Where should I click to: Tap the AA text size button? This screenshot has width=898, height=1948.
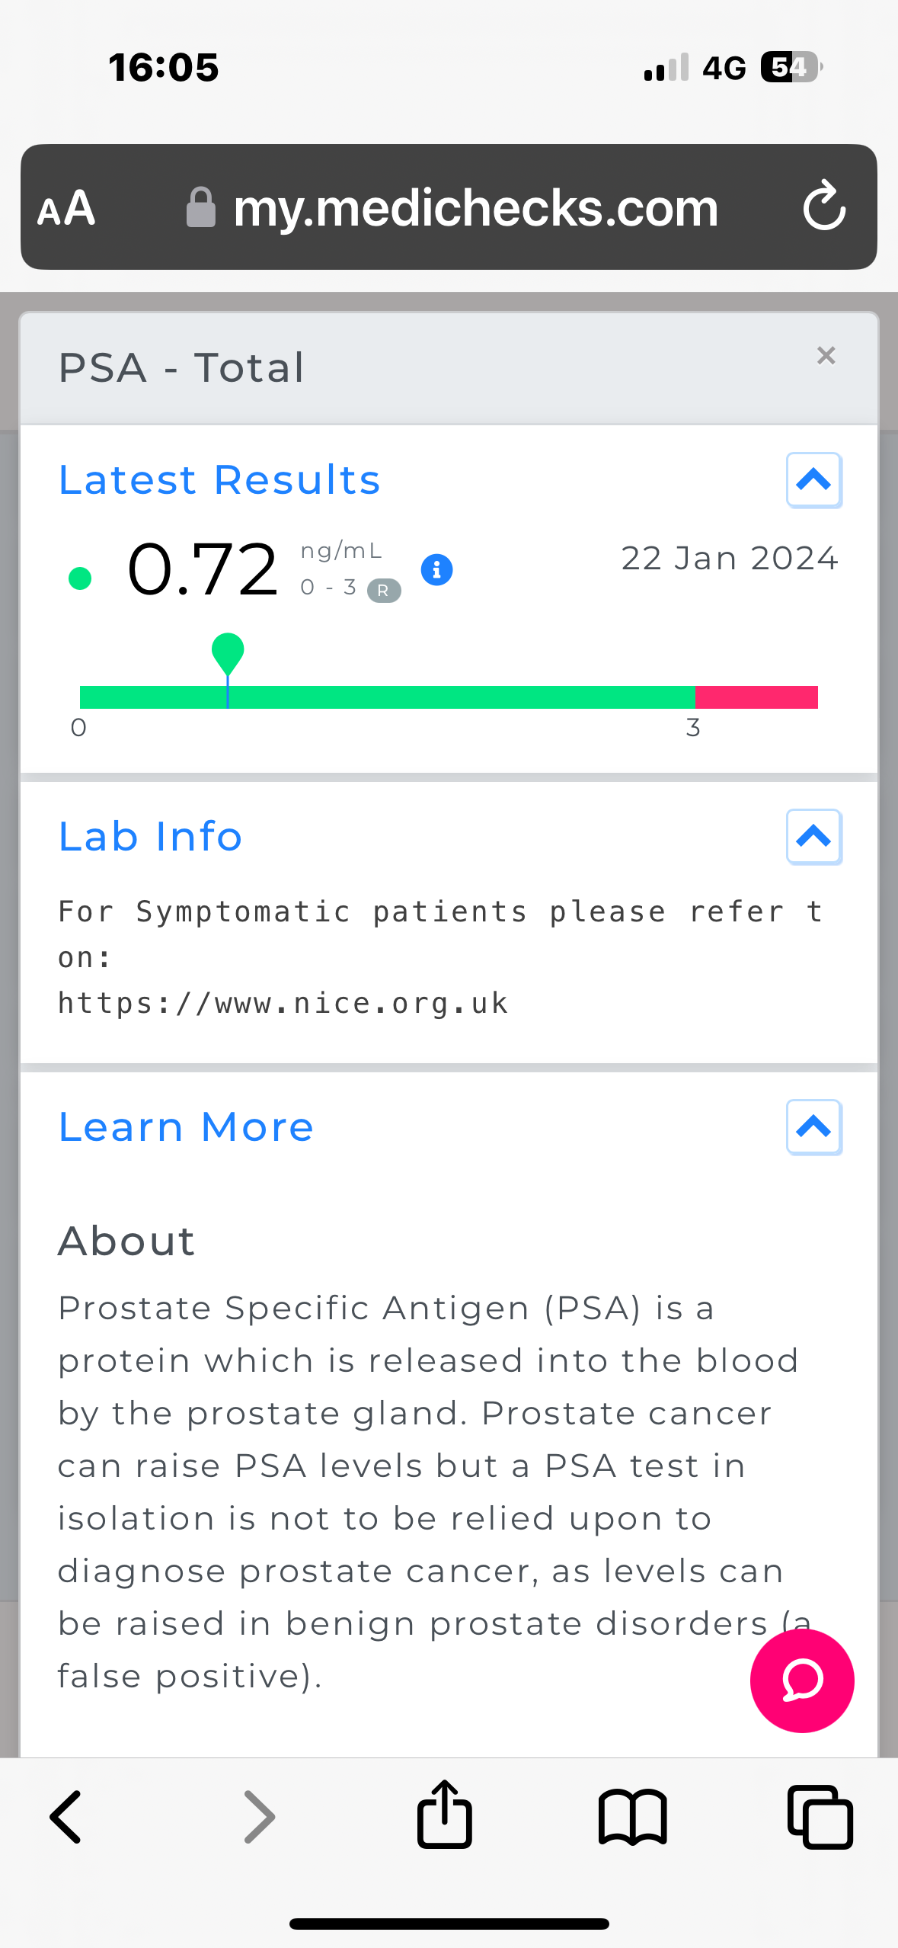pyautogui.click(x=67, y=208)
